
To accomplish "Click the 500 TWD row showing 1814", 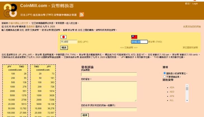I will coord(43,91).
